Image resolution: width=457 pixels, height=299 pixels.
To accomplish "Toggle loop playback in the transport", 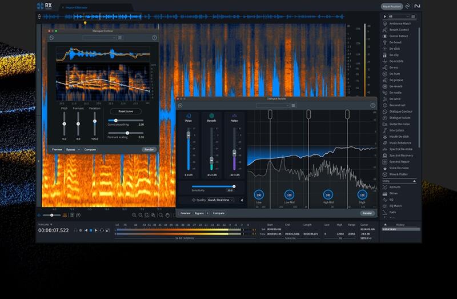I will pyautogui.click(x=102, y=230).
